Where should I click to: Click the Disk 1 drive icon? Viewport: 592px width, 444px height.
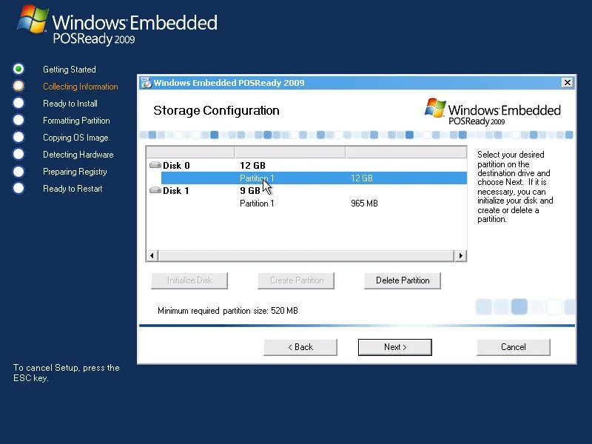[155, 190]
